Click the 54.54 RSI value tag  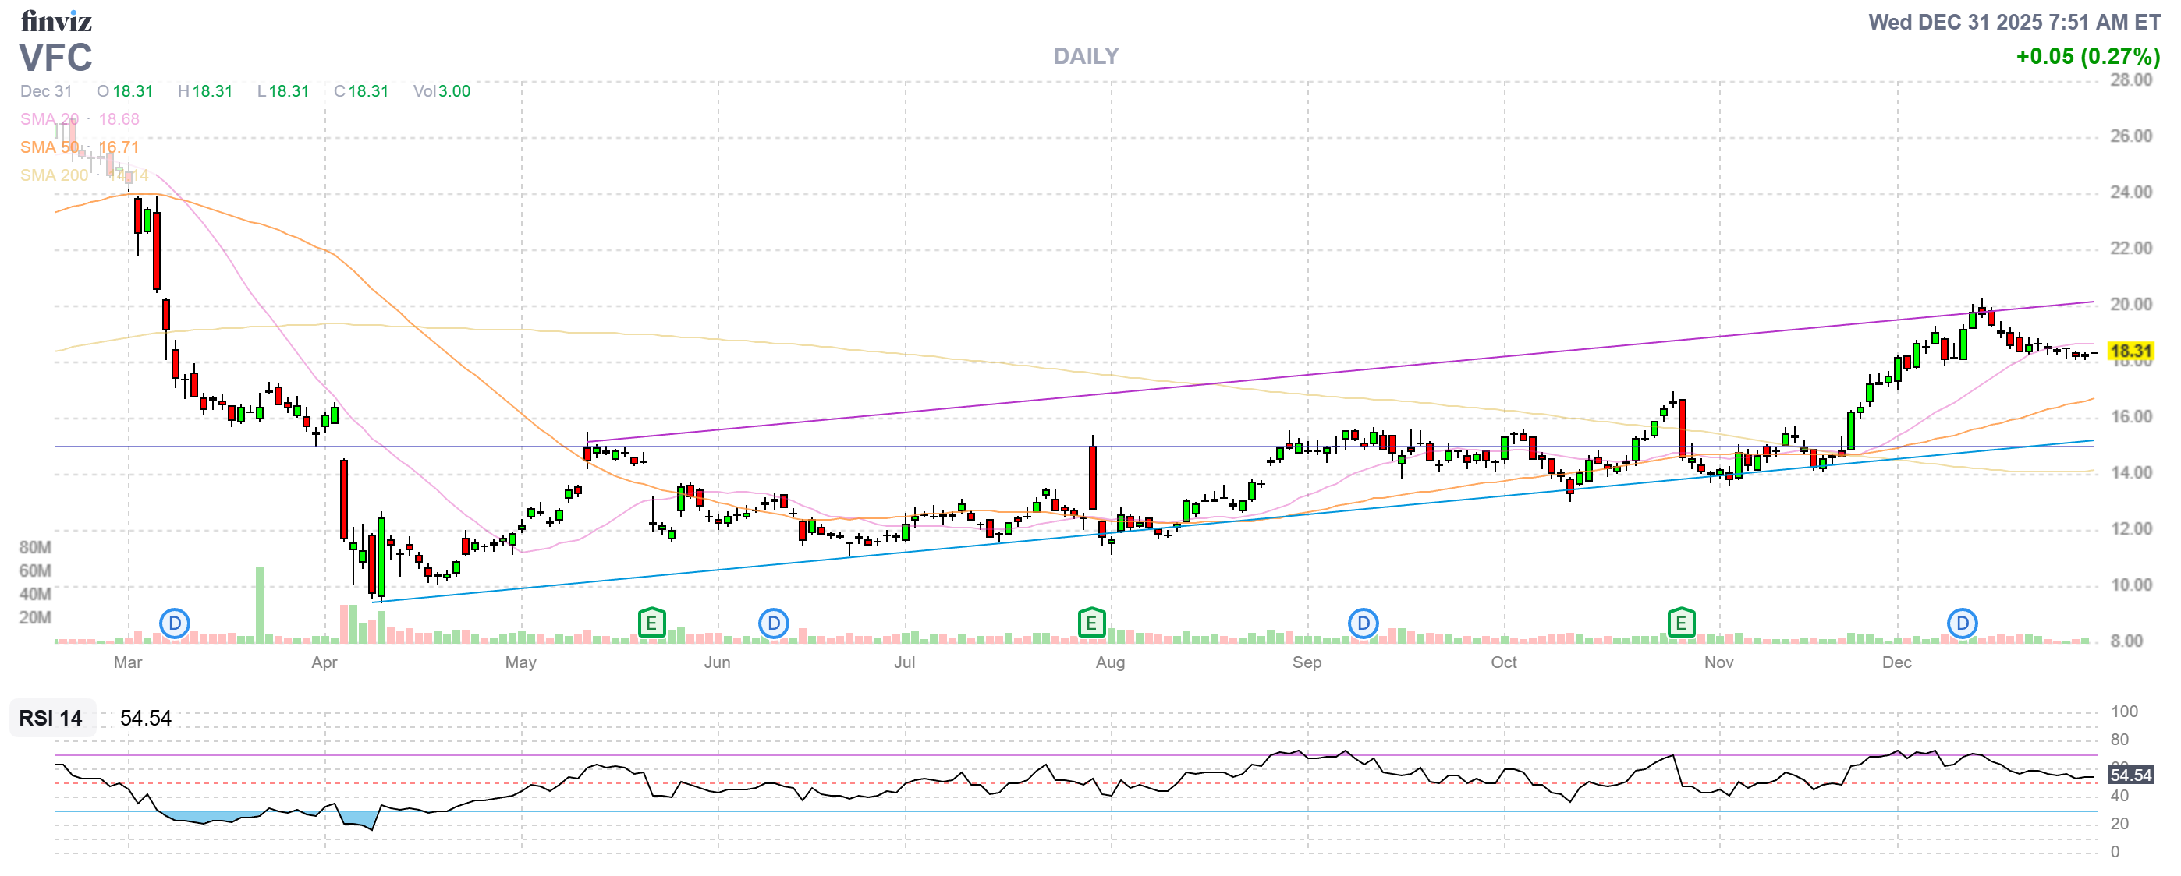pos(2130,775)
